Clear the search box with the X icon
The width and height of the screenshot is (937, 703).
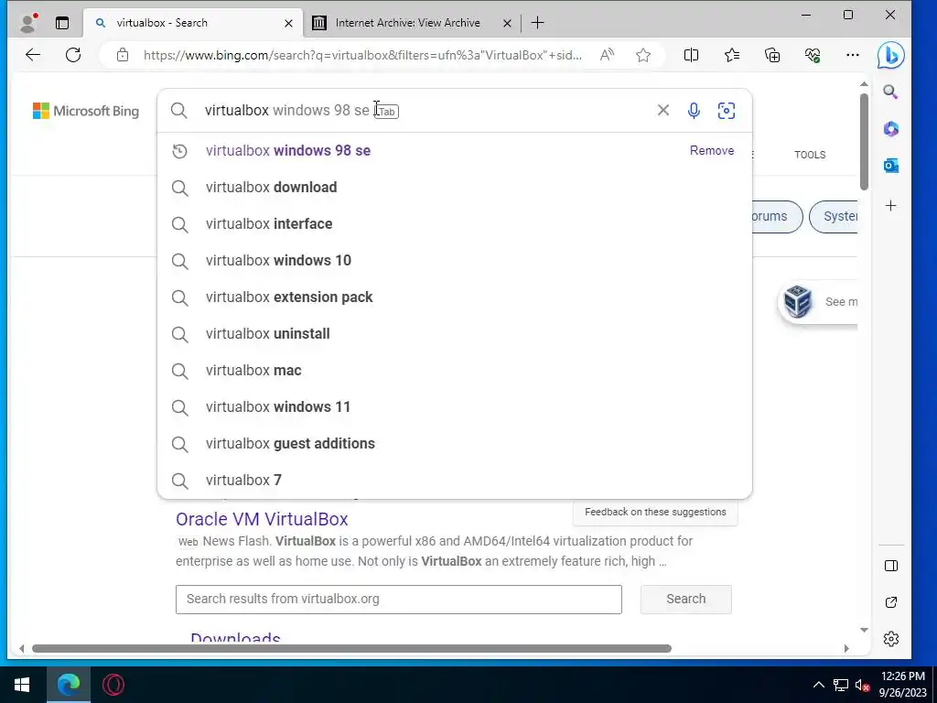click(662, 110)
